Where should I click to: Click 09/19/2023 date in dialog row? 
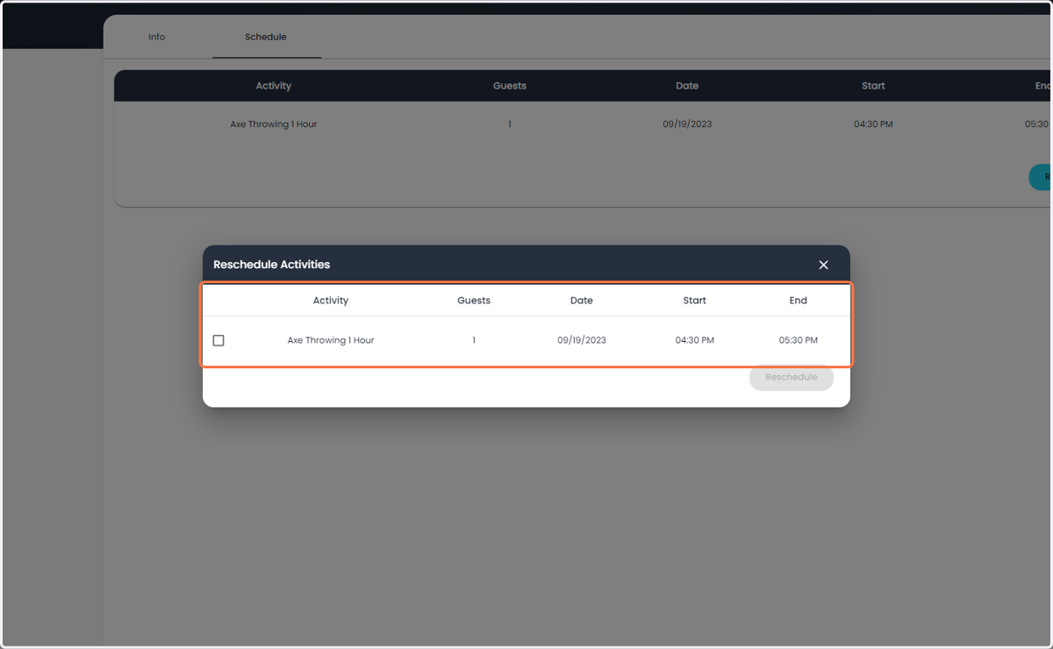click(x=582, y=340)
